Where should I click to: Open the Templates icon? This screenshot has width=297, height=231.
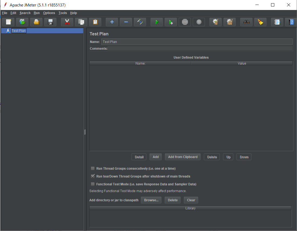(x=22, y=22)
